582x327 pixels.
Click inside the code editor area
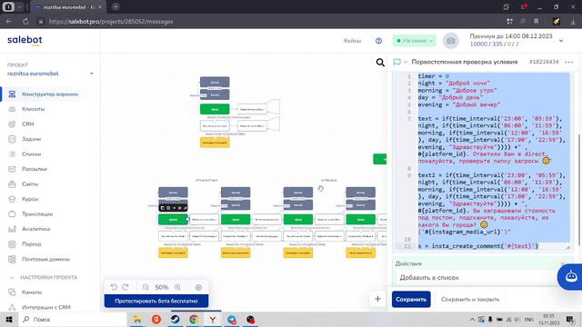click(x=483, y=162)
